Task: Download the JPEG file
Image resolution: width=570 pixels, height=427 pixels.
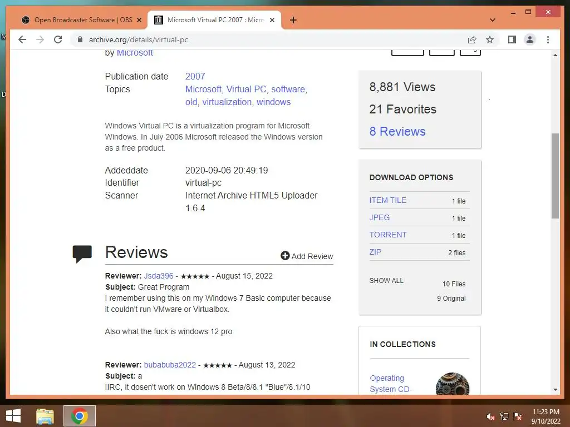Action: click(x=379, y=217)
